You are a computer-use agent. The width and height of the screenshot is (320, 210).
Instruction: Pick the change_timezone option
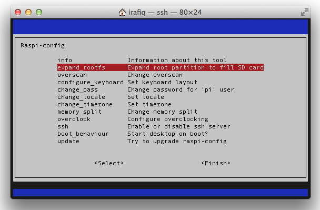85,104
